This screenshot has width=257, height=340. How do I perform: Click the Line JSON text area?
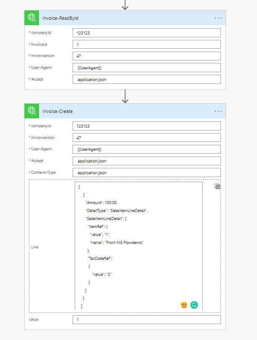(139, 246)
